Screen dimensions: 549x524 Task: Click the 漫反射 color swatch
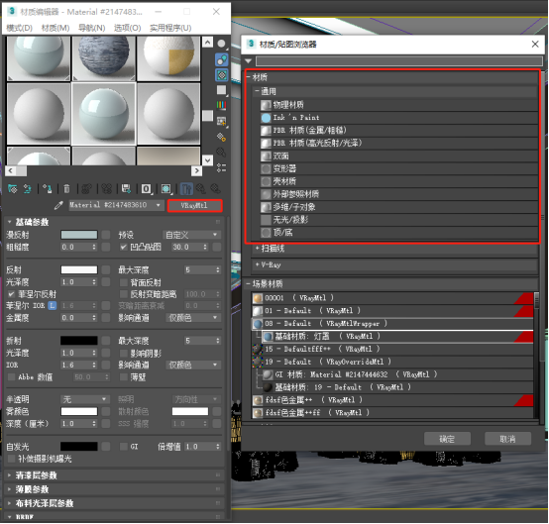79,235
